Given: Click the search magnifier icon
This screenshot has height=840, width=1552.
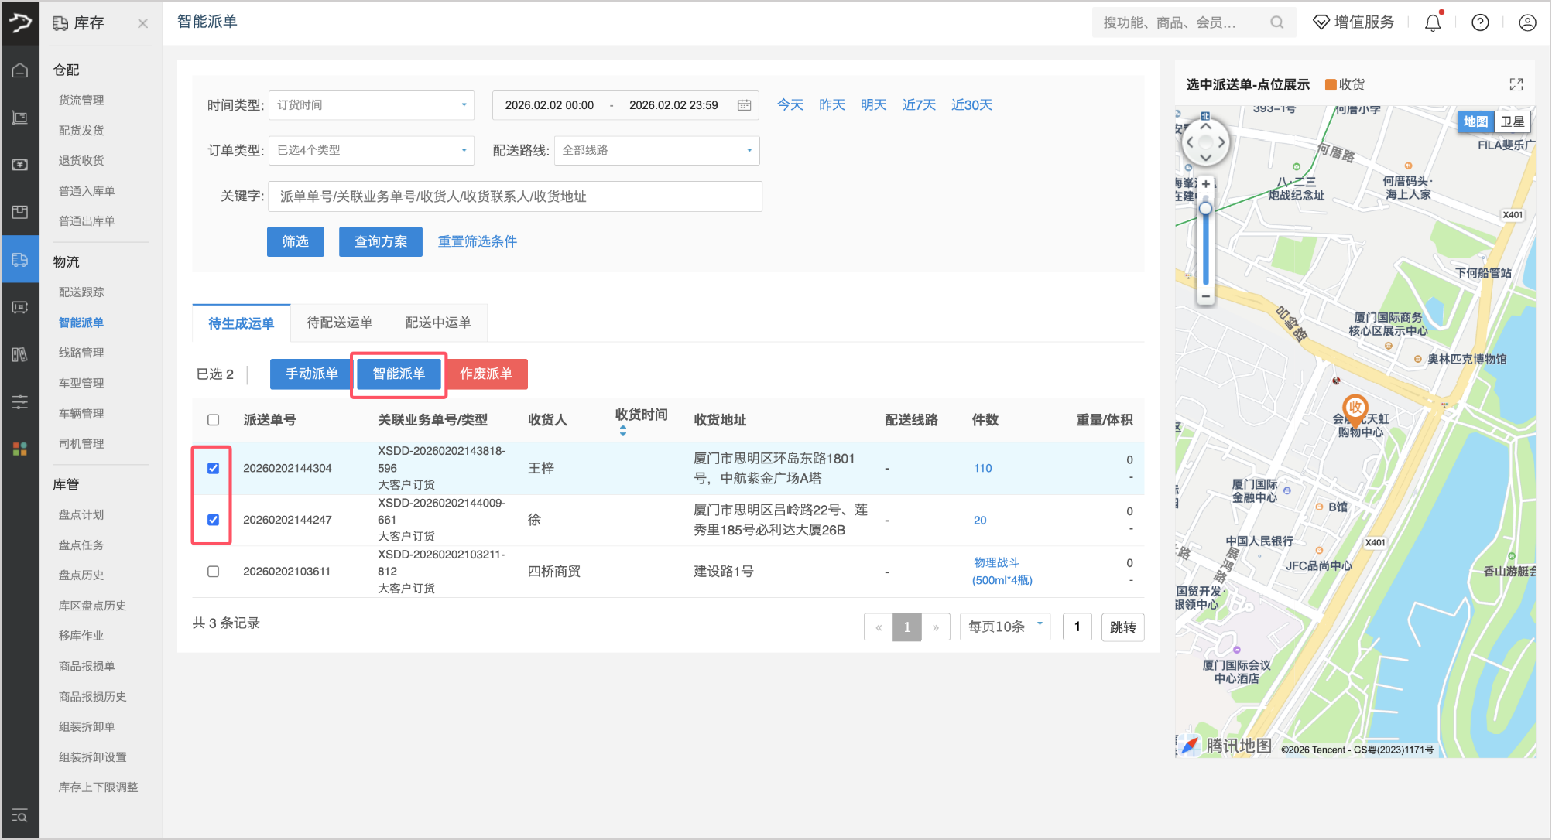Looking at the screenshot, I should click(1276, 22).
